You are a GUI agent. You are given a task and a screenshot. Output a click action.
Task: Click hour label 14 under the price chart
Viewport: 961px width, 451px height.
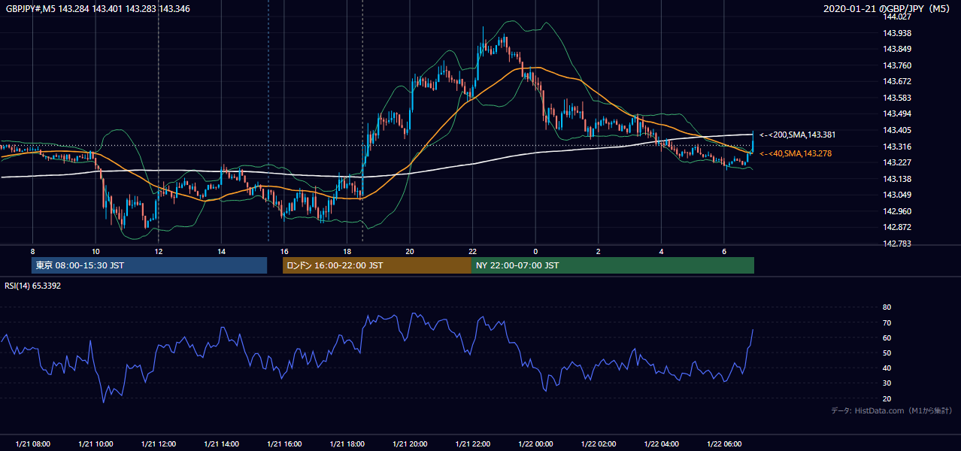[221, 251]
